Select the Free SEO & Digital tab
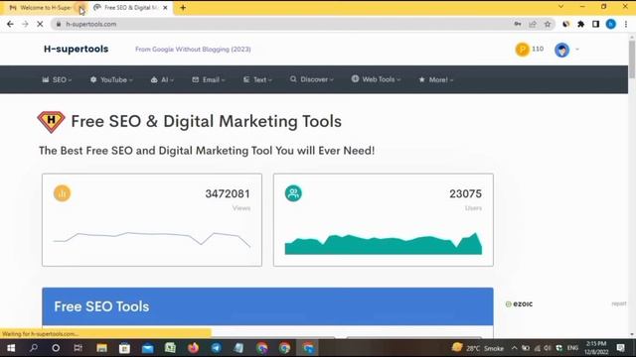The width and height of the screenshot is (636, 357). coord(130,8)
